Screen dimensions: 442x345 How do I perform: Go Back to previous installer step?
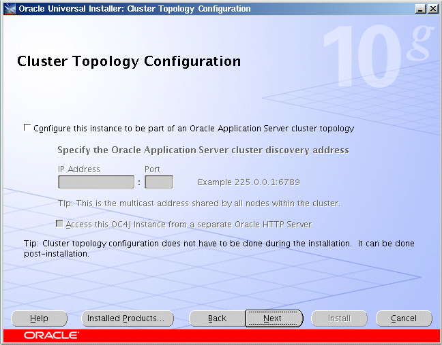tap(217, 318)
